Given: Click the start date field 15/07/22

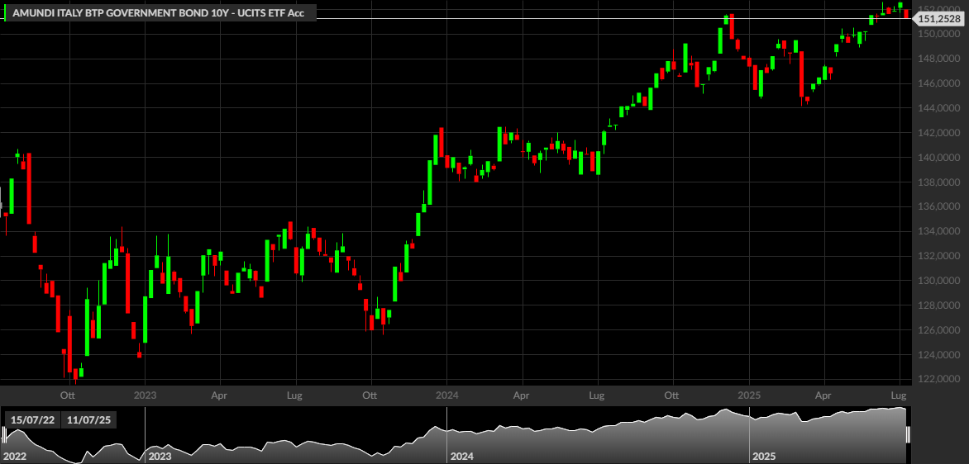Looking at the screenshot, I should [x=32, y=420].
